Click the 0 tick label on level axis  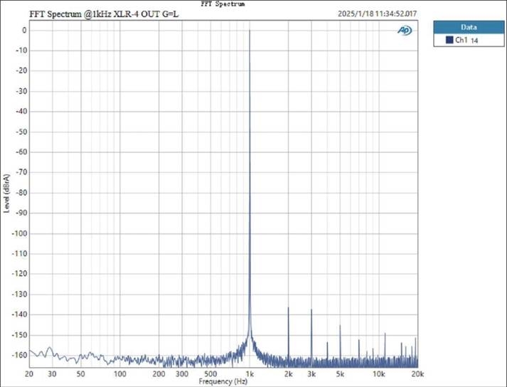(x=25, y=31)
